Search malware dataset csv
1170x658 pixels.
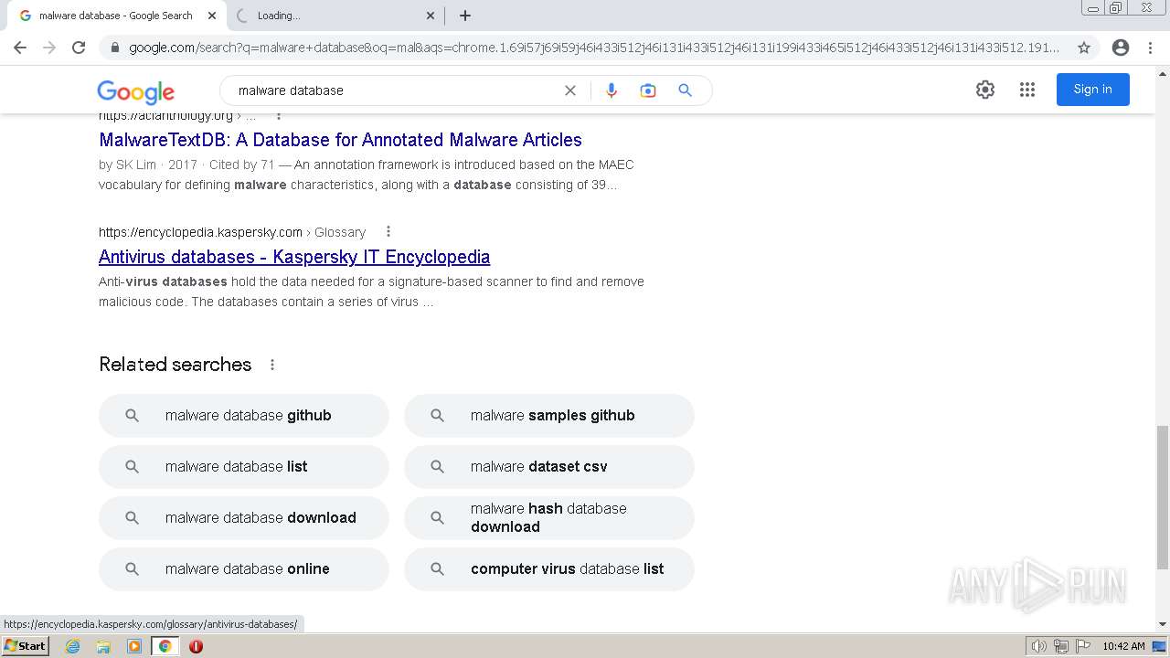click(x=549, y=467)
